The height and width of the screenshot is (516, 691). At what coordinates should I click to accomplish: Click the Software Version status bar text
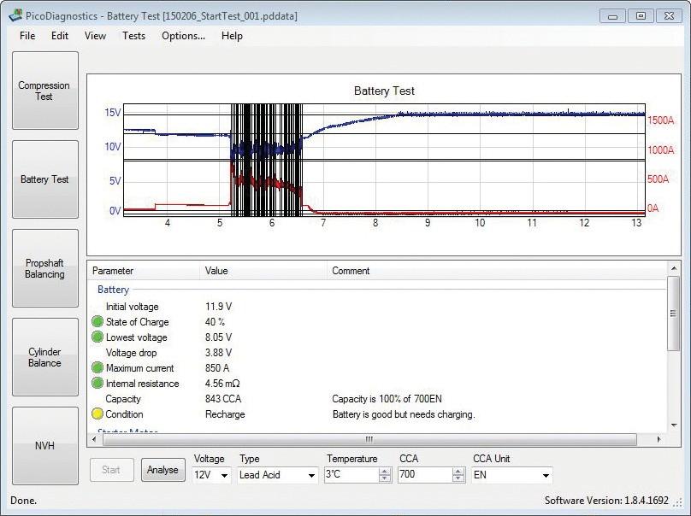(x=607, y=501)
